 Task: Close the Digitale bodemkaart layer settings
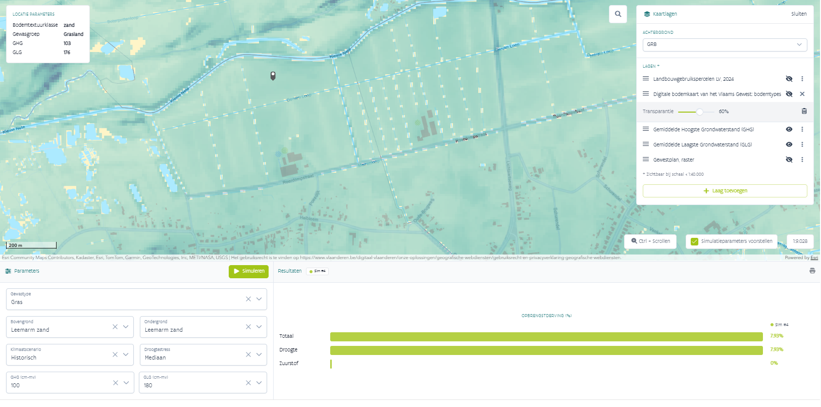pos(802,94)
